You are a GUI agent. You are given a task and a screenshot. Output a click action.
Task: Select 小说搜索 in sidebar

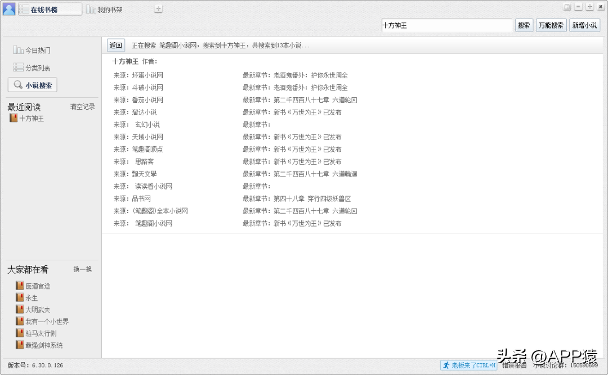[x=33, y=85]
